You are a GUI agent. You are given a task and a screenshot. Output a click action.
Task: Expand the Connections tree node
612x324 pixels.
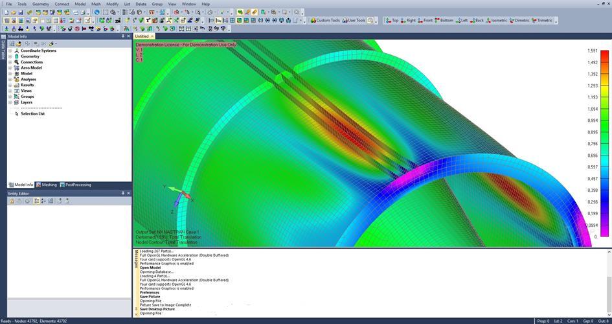tap(10, 62)
